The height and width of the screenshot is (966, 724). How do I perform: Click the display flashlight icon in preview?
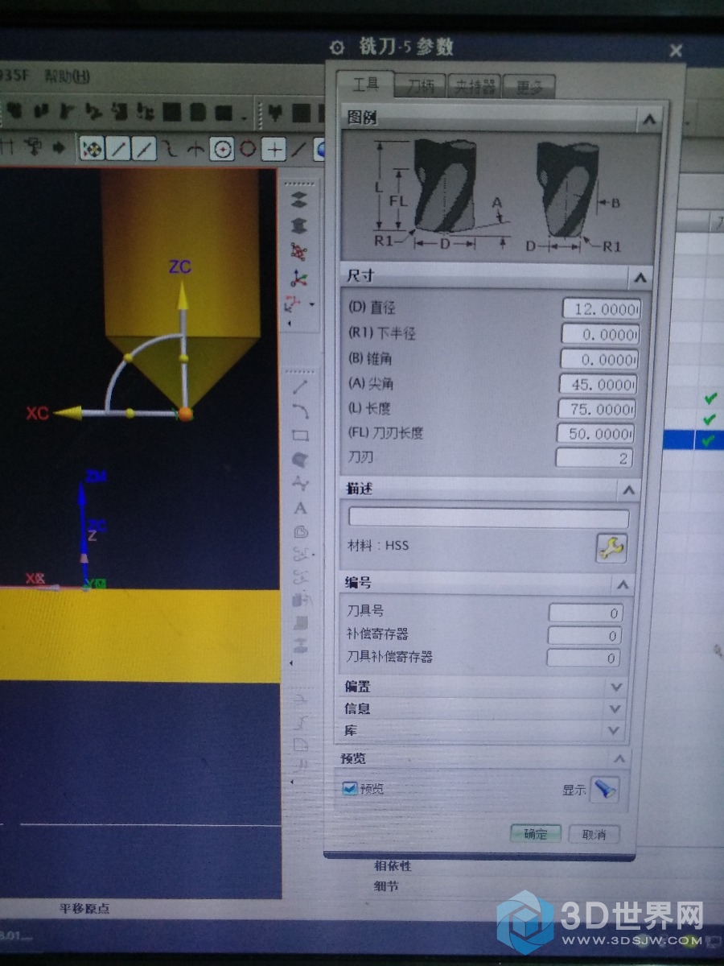[604, 791]
